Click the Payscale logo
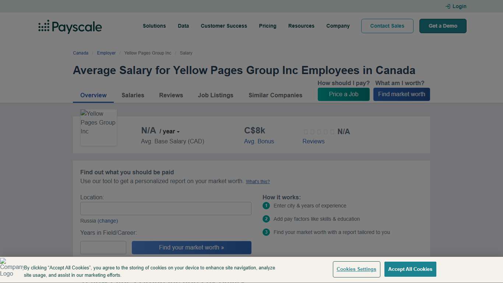The image size is (503, 283). pyautogui.click(x=70, y=26)
